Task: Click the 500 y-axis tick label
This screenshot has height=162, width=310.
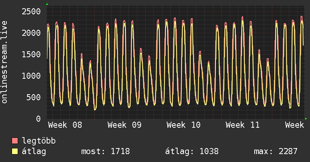Action: click(33, 97)
